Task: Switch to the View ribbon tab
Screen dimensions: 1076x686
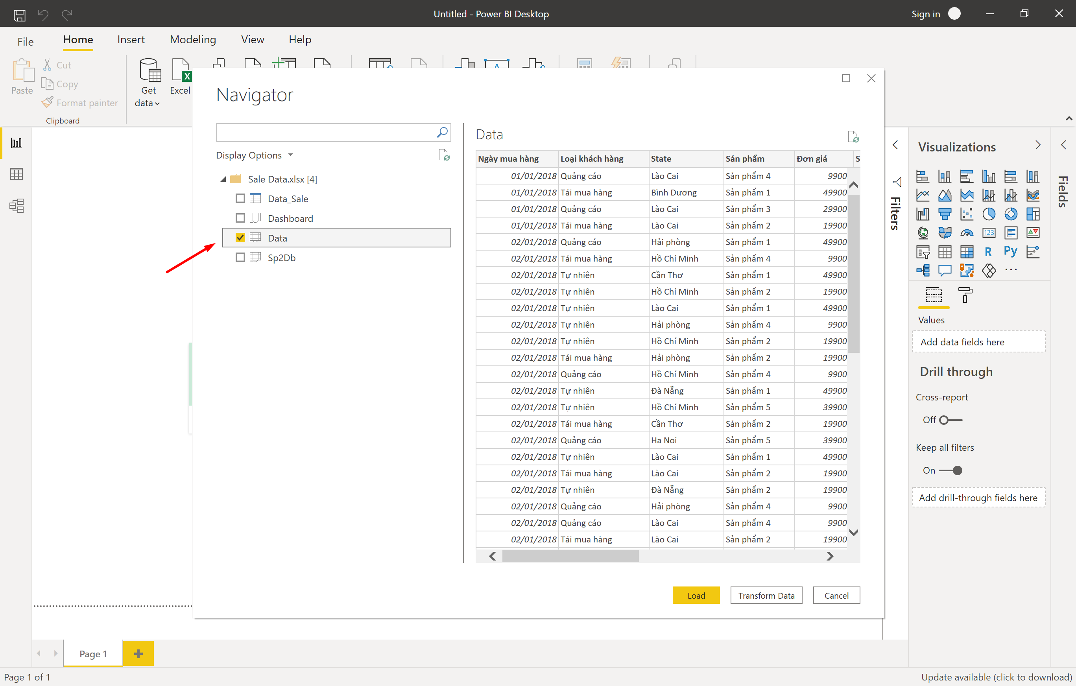Action: point(253,40)
